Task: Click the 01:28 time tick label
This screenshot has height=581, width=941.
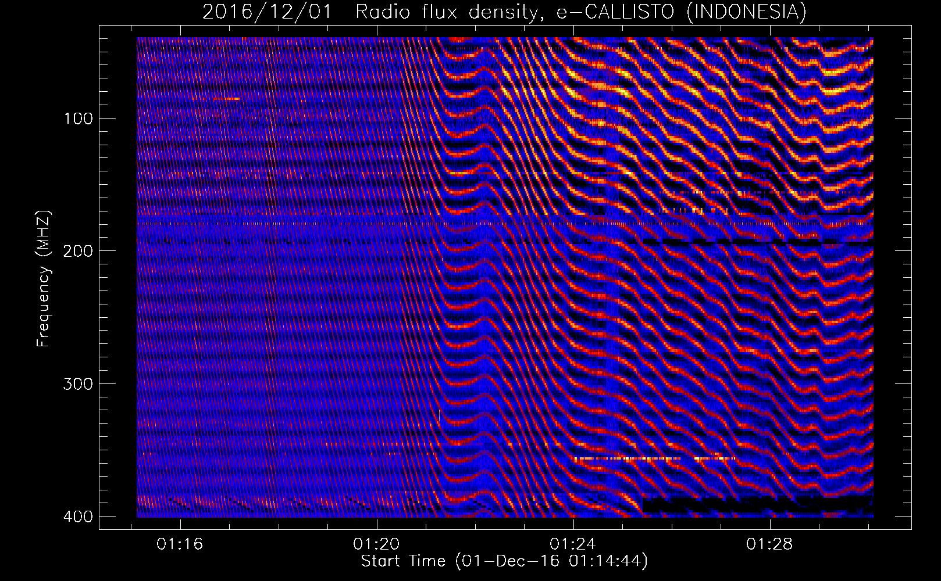Action: [x=770, y=544]
